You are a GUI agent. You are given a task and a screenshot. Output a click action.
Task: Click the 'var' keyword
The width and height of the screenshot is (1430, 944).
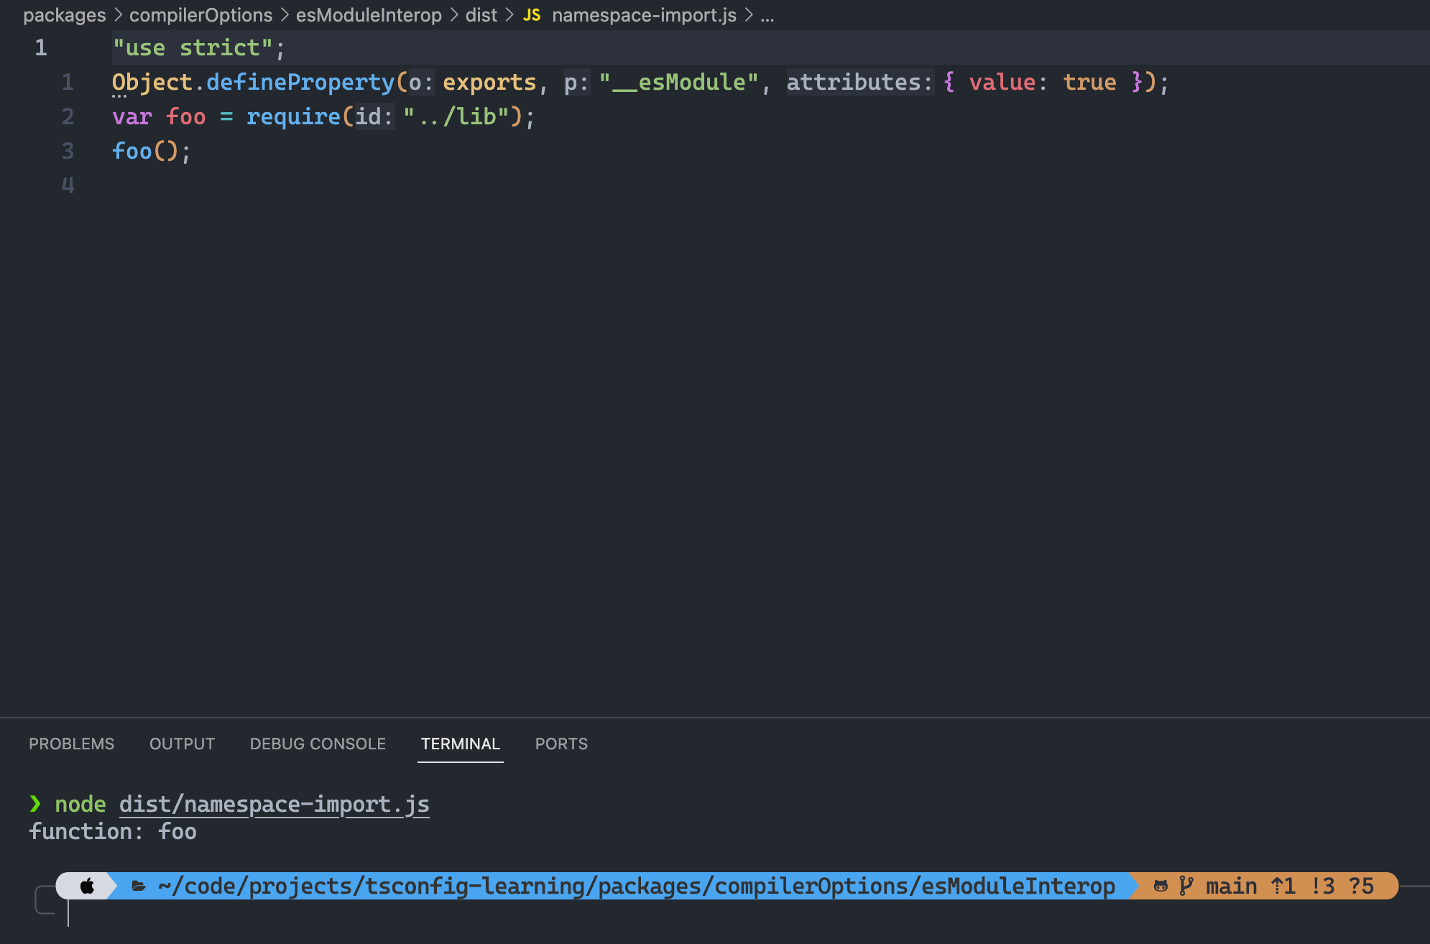[132, 116]
